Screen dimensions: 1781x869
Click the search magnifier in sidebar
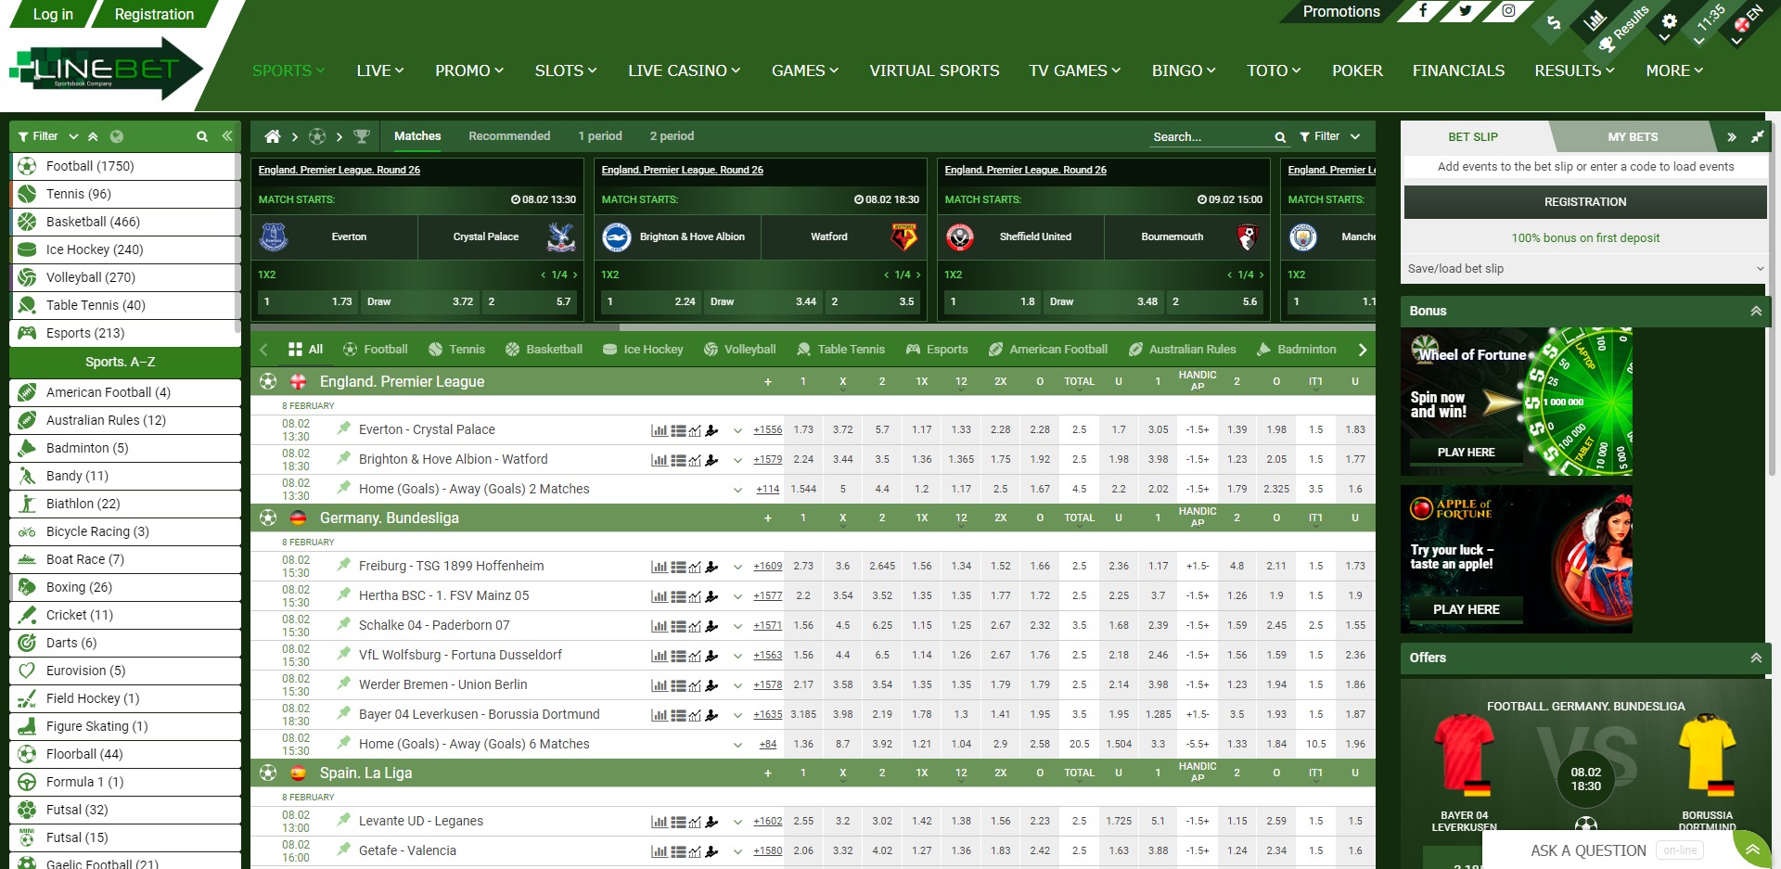pyautogui.click(x=201, y=136)
